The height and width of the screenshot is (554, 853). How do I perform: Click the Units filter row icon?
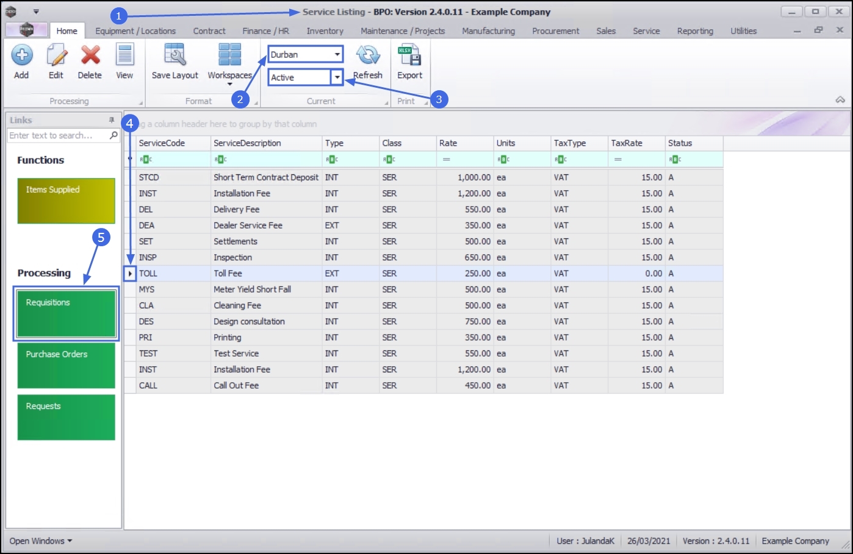tap(503, 159)
